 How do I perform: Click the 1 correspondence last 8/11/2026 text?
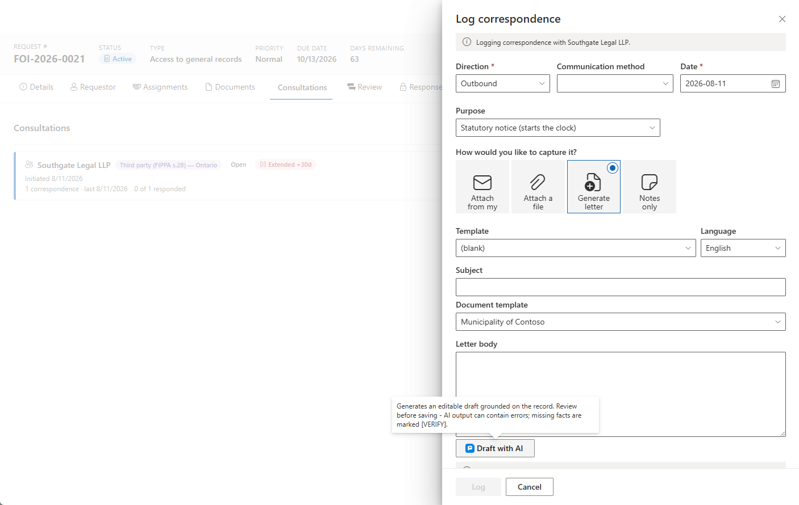click(x=76, y=189)
